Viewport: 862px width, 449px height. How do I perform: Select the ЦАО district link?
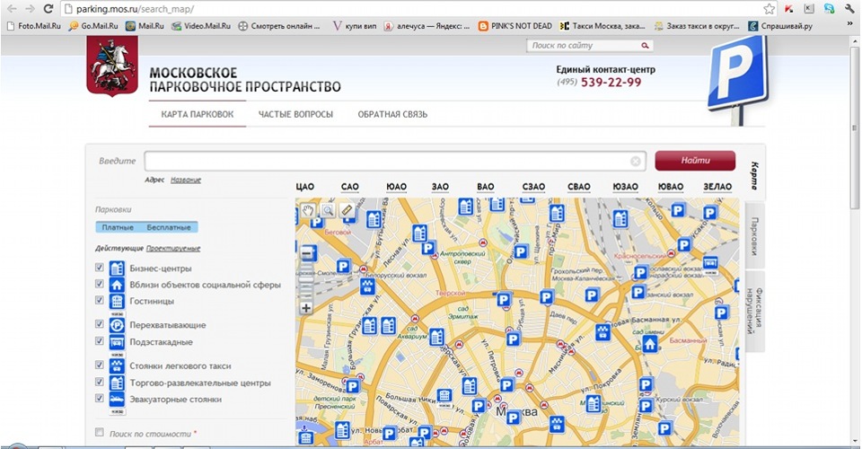click(304, 187)
